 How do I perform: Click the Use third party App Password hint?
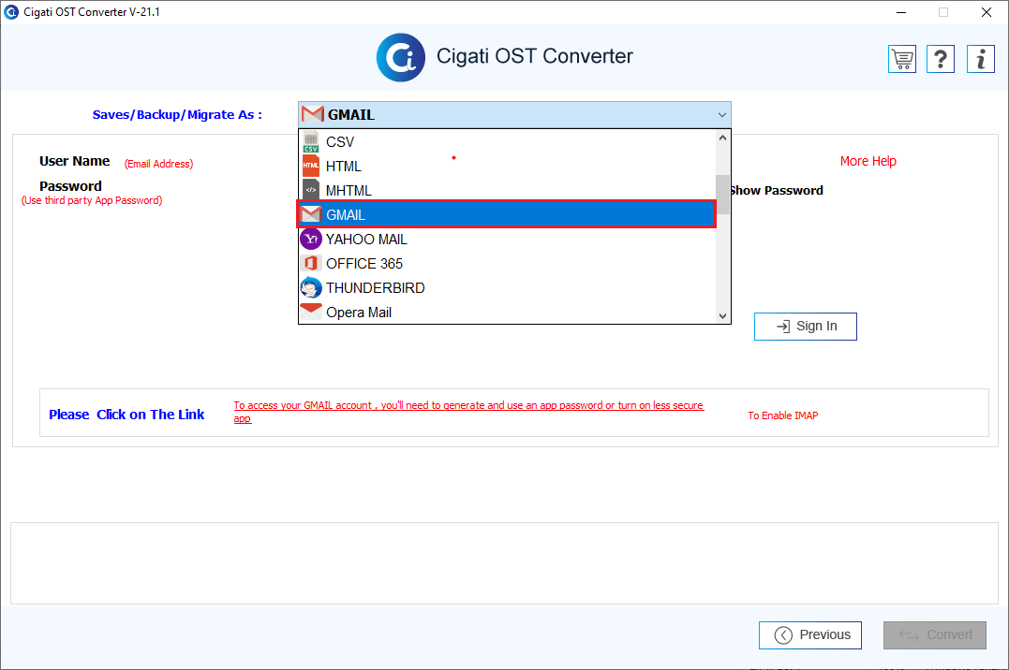(x=92, y=200)
